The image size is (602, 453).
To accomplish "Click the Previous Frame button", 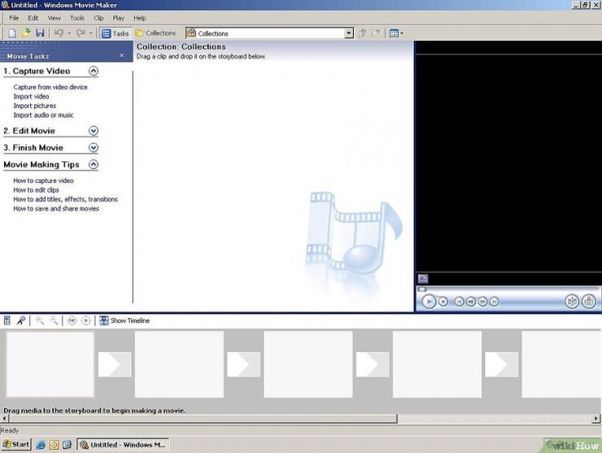I will coord(471,302).
